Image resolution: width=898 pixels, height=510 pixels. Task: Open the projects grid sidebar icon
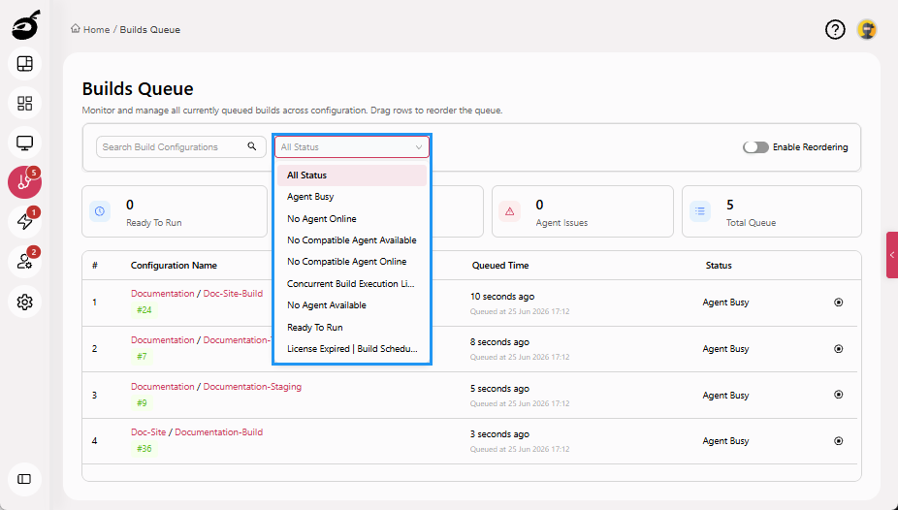pos(24,104)
